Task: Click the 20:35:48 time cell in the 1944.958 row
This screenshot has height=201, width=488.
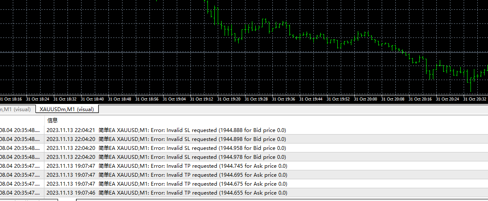Action: (20, 148)
